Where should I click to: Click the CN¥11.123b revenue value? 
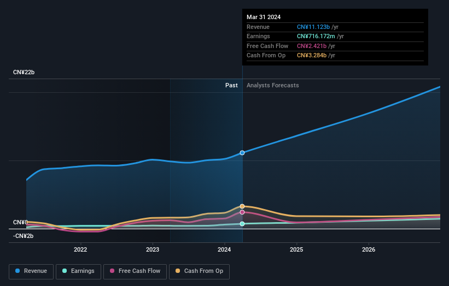click(313, 27)
